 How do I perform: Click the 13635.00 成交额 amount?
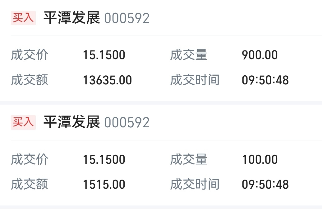click(x=107, y=80)
